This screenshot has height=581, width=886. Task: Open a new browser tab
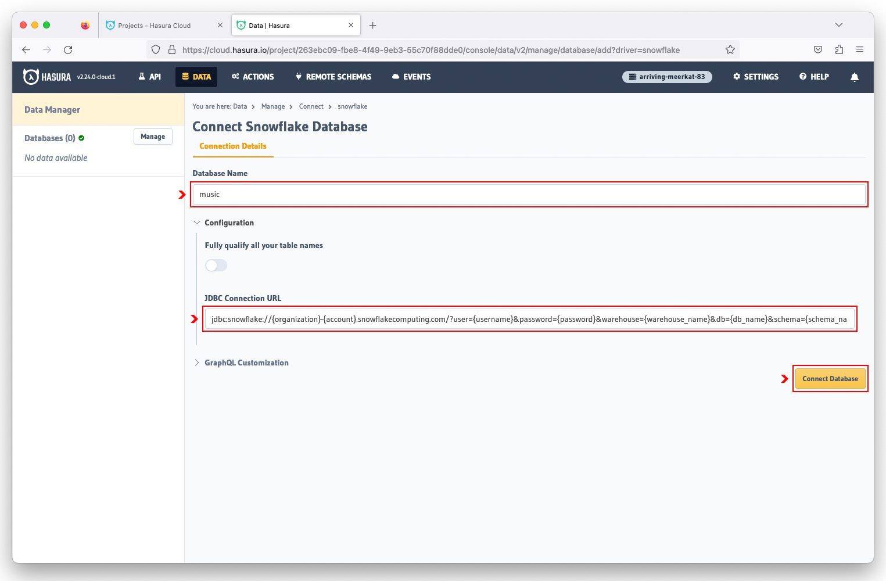point(372,26)
